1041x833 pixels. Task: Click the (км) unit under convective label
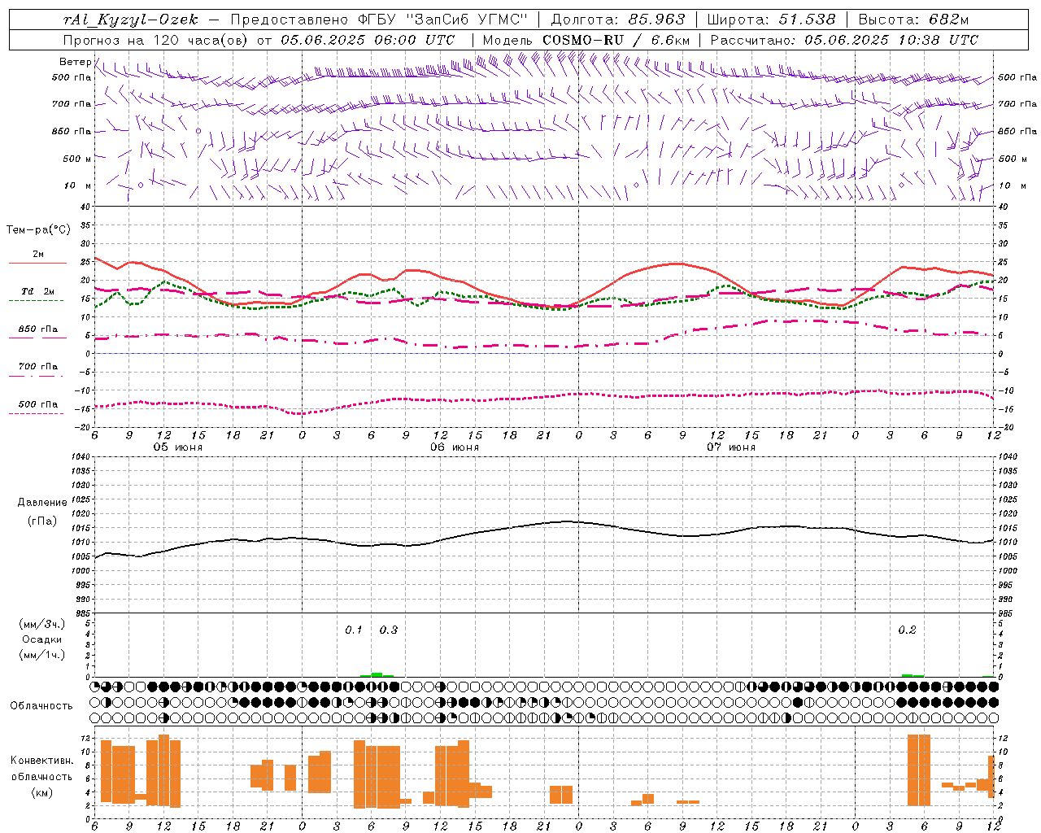[41, 792]
